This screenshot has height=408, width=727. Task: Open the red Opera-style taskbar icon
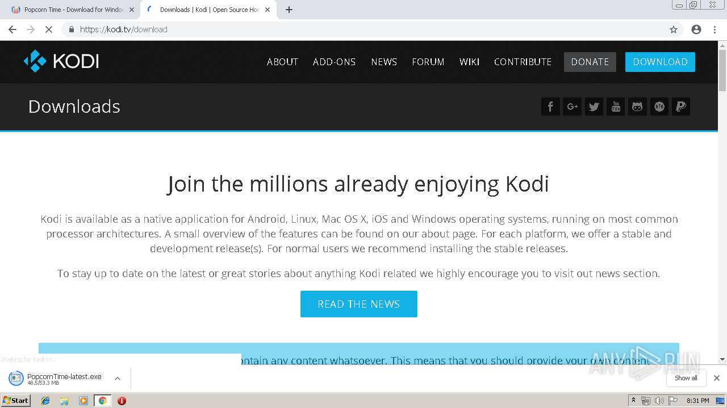tap(122, 401)
